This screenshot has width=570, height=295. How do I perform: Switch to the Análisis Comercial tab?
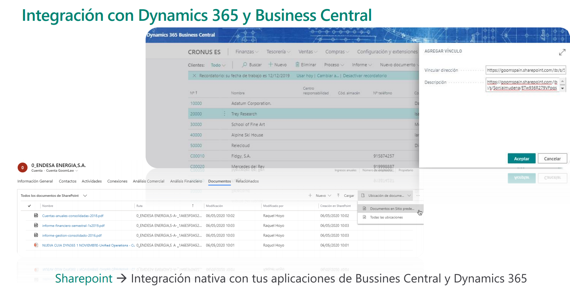tap(148, 181)
